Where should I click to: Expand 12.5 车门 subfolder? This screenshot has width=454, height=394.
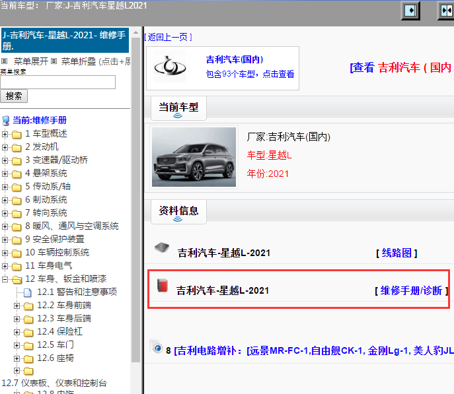17,345
